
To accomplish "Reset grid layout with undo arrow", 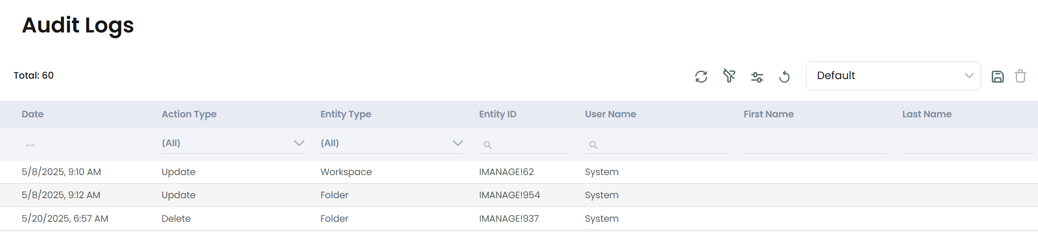I will click(x=785, y=76).
